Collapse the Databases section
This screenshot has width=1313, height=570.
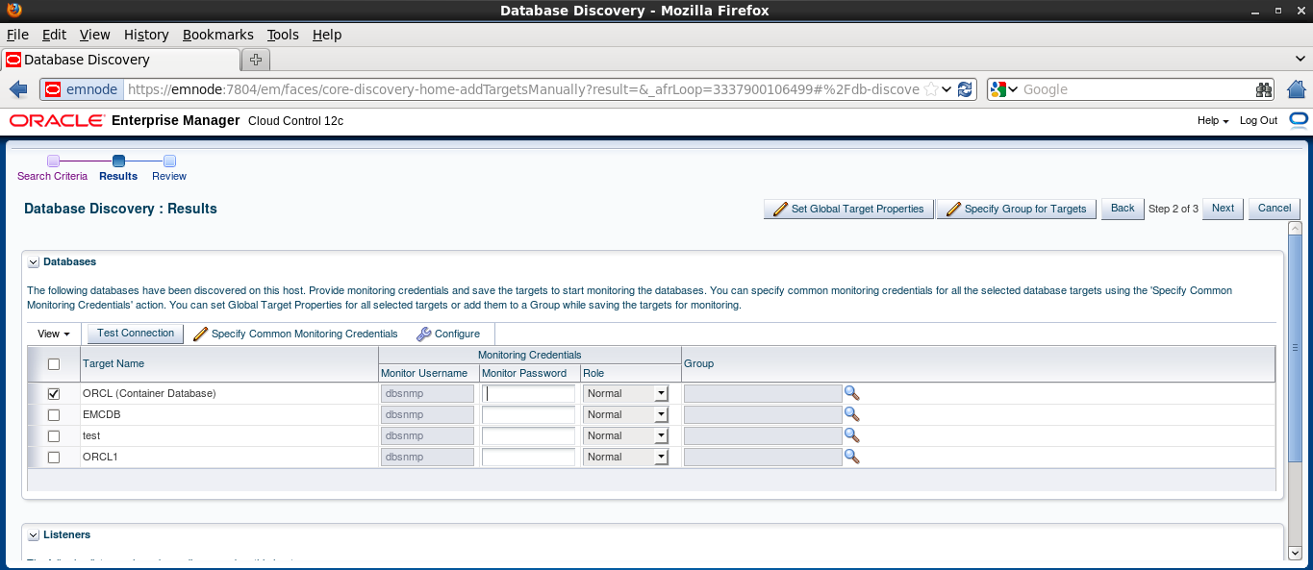[34, 261]
